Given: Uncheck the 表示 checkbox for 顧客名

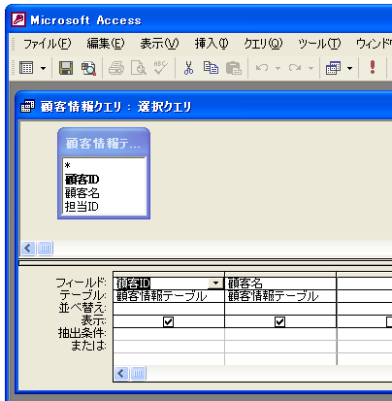Looking at the screenshot, I should click(x=279, y=321).
